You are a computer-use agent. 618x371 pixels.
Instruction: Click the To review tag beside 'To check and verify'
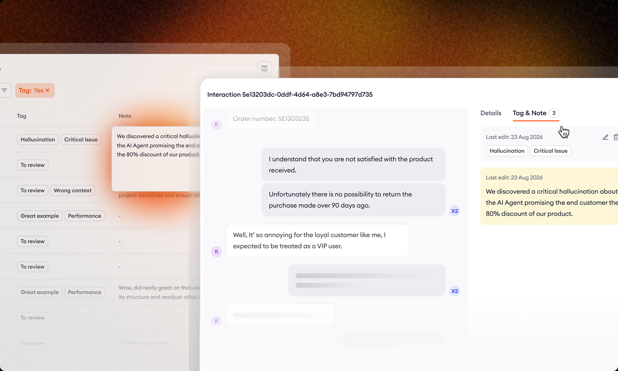pyautogui.click(x=32, y=343)
